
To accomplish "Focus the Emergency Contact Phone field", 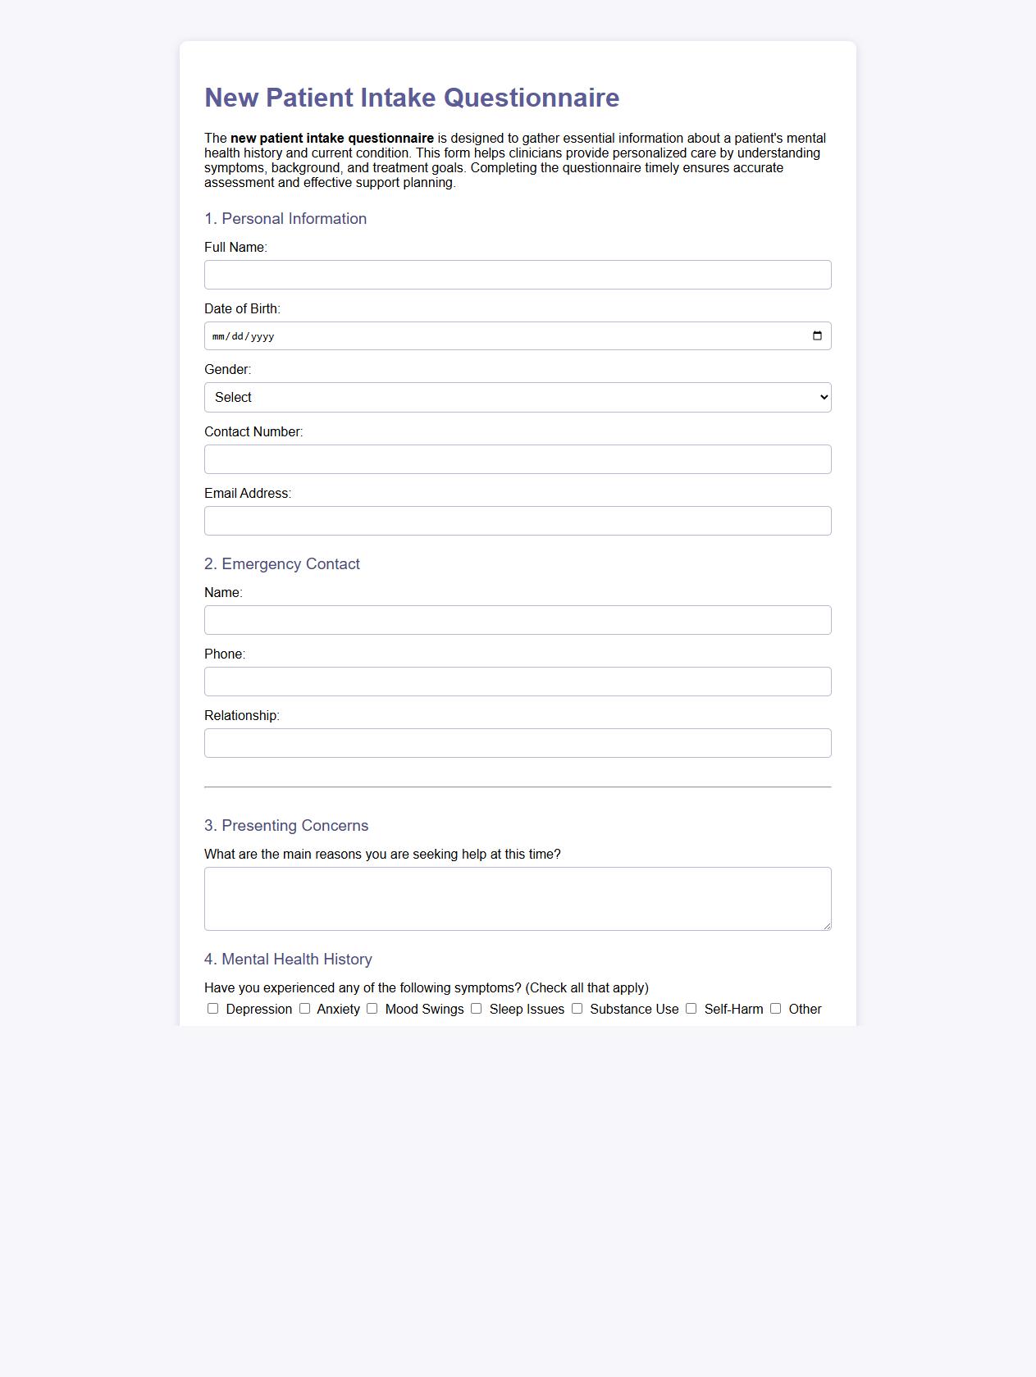I will click(x=517, y=681).
